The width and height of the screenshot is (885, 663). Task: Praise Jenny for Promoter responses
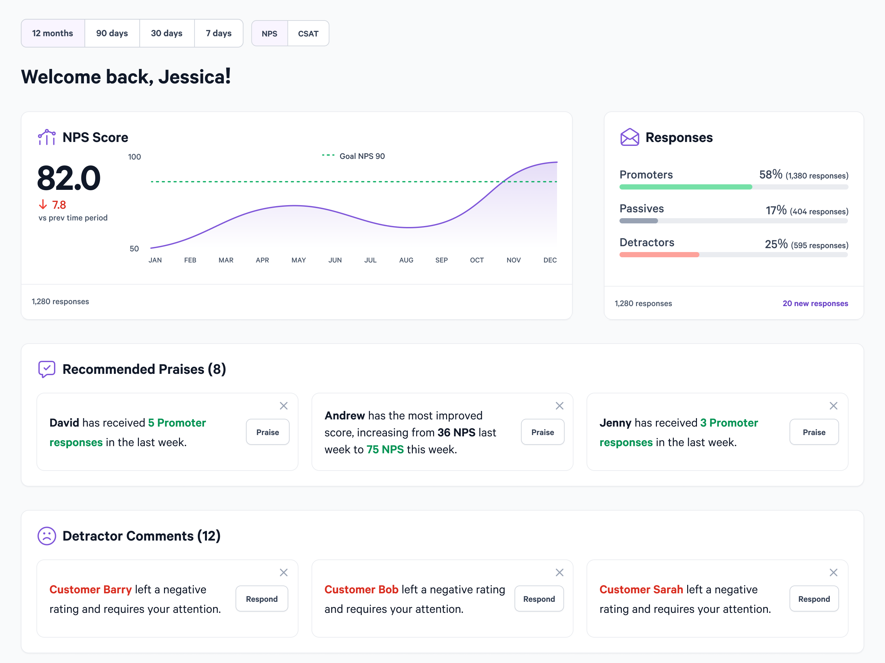pyautogui.click(x=814, y=432)
